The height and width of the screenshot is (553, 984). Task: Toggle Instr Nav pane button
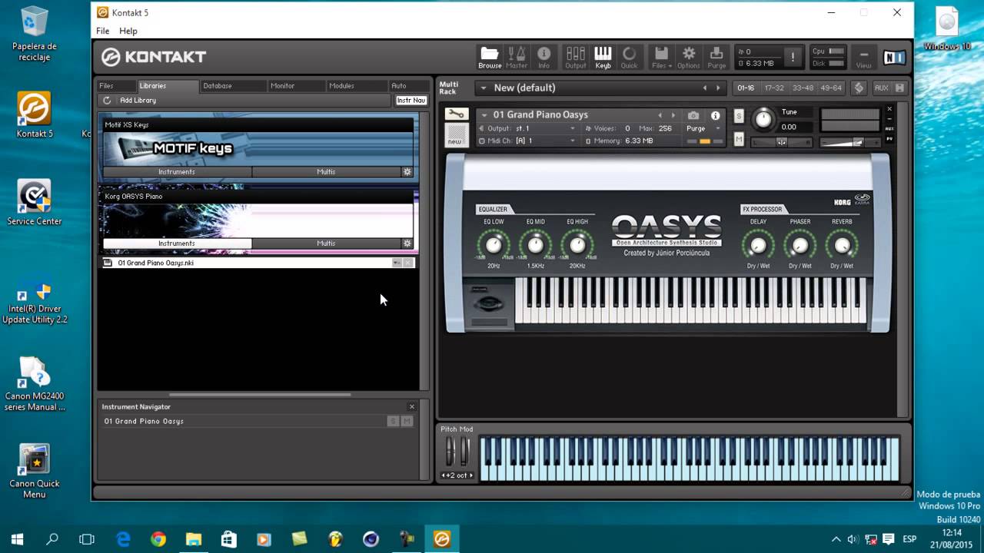pyautogui.click(x=411, y=101)
